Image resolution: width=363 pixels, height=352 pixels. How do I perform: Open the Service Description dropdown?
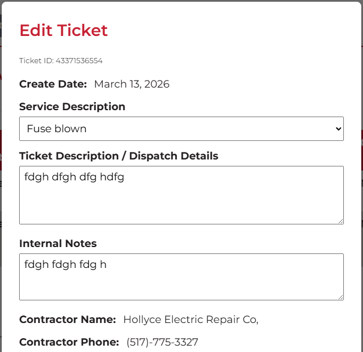tap(181, 129)
